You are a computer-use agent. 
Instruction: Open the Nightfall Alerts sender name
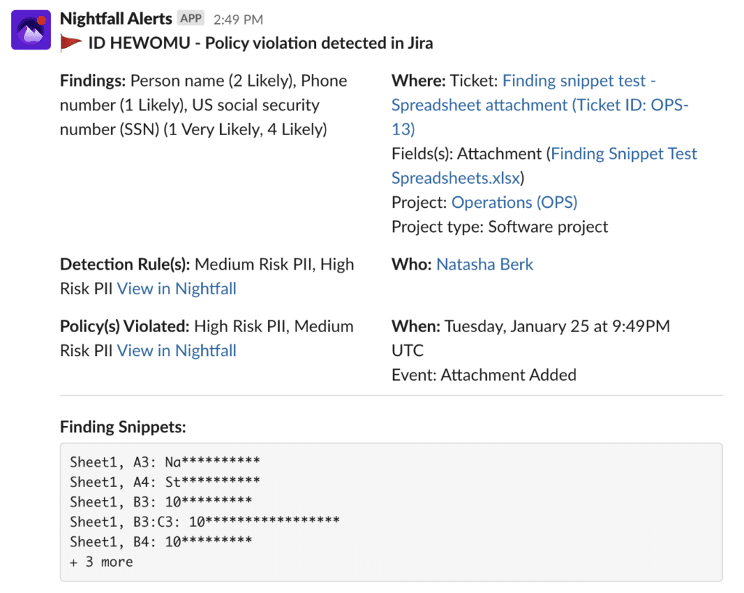coord(116,18)
